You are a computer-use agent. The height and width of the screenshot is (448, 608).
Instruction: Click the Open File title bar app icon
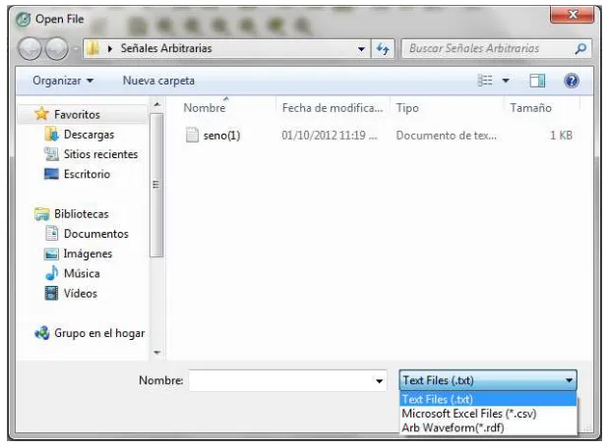[x=24, y=19]
